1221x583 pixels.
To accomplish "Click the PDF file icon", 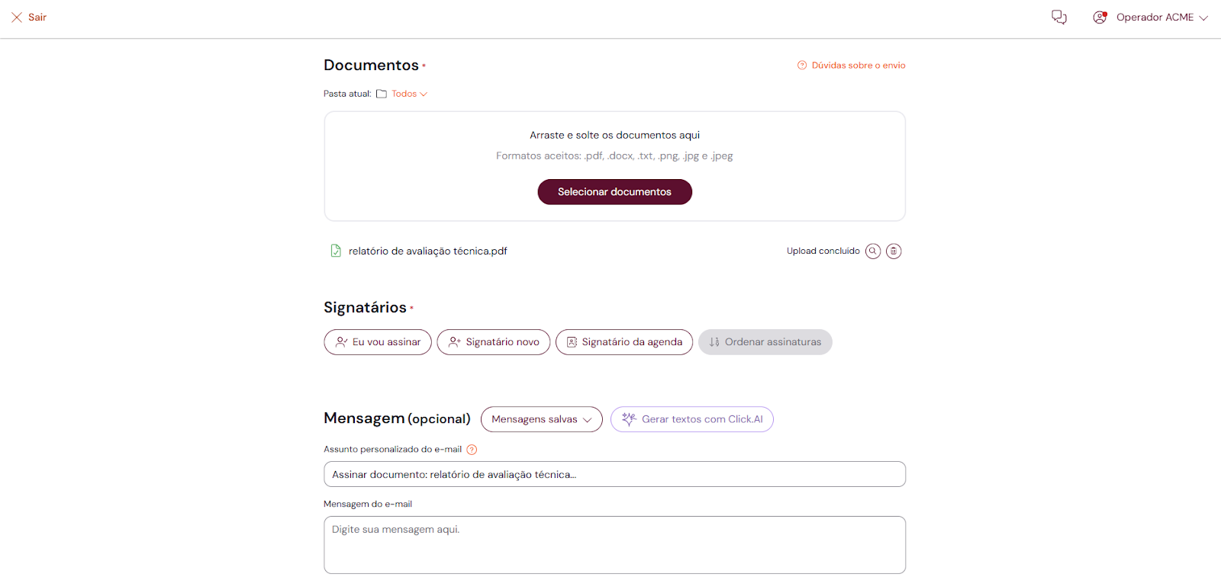I will (x=336, y=251).
